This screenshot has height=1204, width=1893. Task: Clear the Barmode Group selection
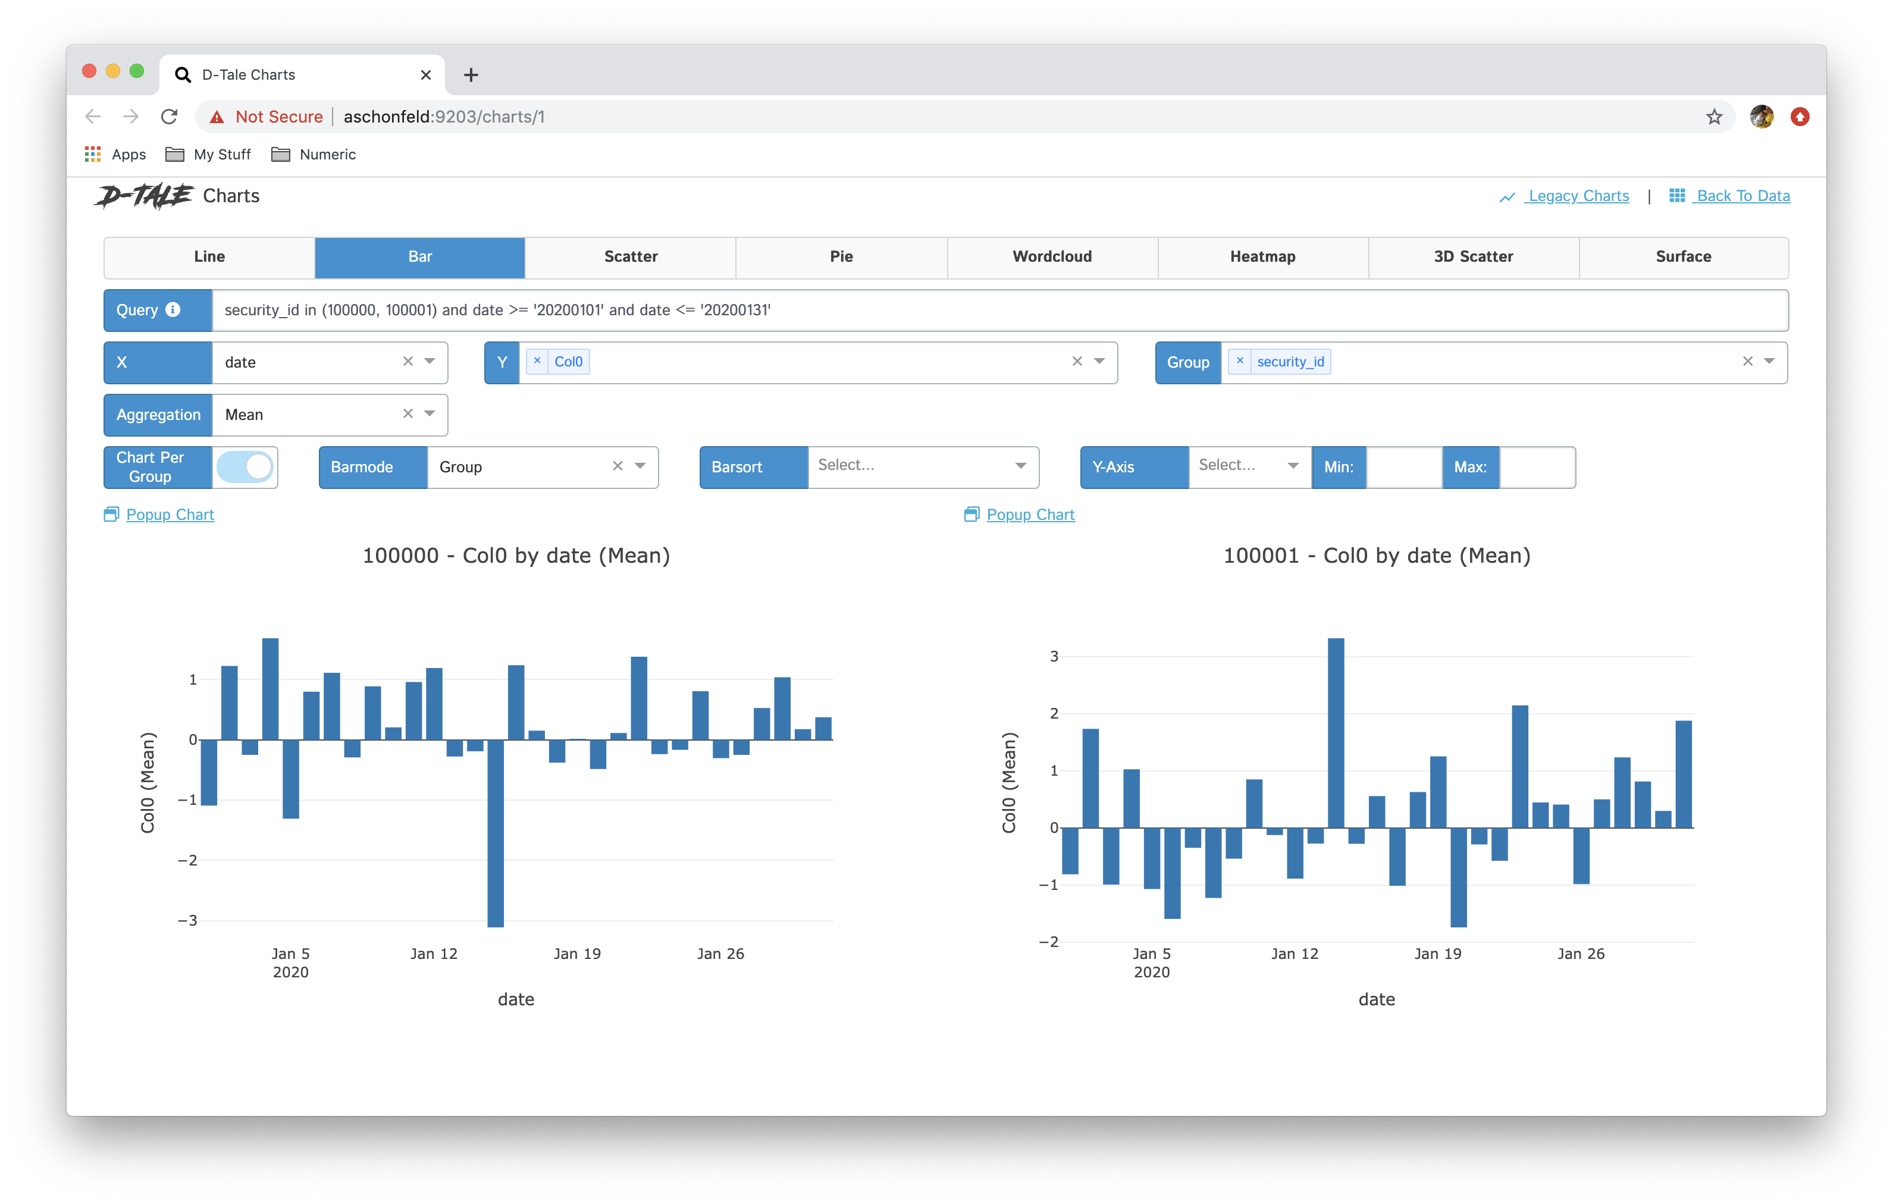coord(618,466)
